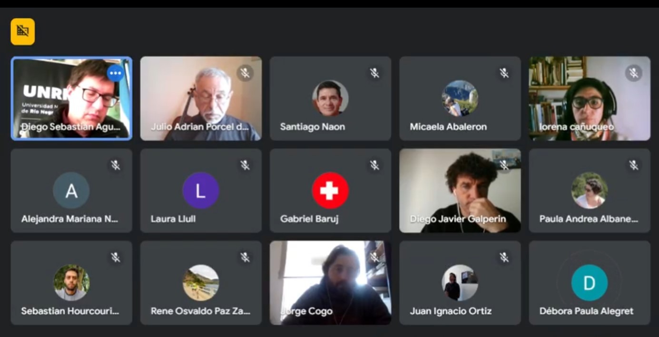
Task: Click muted mic icon on Gabriel Baruj's tile
Action: [x=374, y=165]
